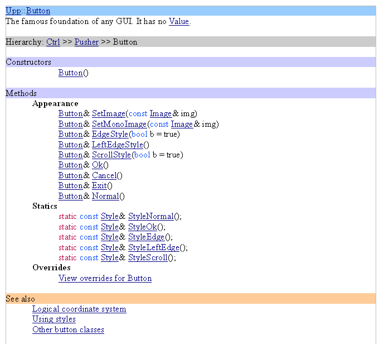The width and height of the screenshot is (384, 344).
Task: Open the Pusher class link
Action: click(86, 42)
